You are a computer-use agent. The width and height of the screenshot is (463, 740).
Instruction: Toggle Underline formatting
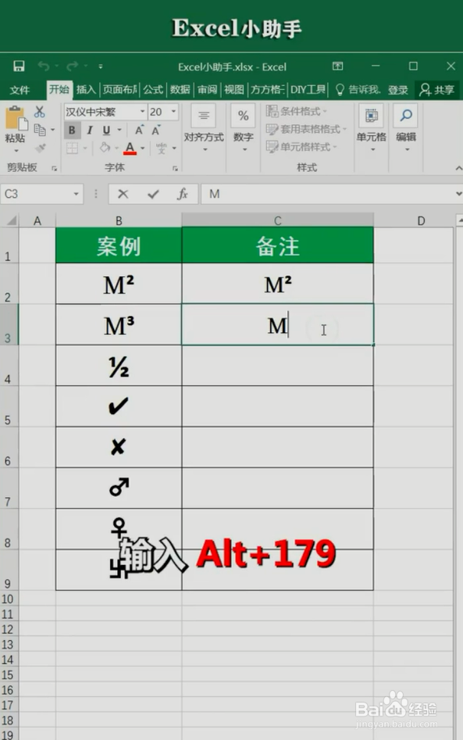(106, 130)
